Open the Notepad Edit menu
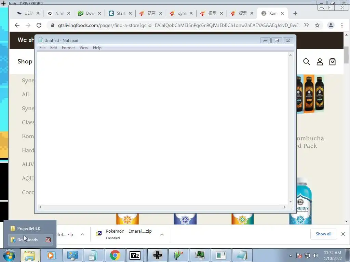 tap(54, 48)
